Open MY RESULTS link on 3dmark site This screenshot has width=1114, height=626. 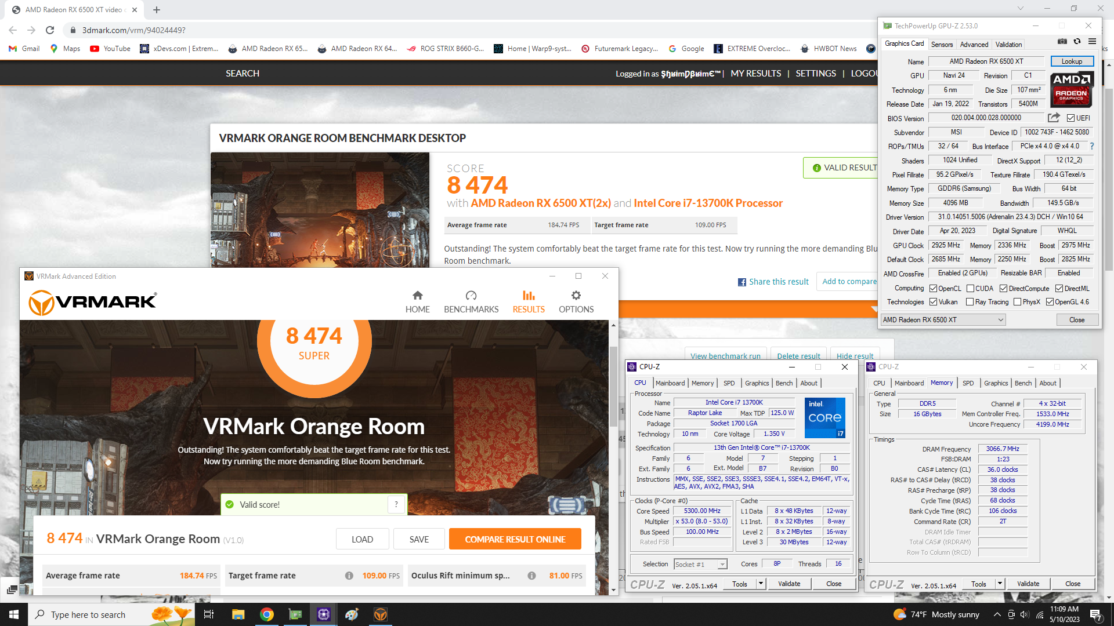755,74
